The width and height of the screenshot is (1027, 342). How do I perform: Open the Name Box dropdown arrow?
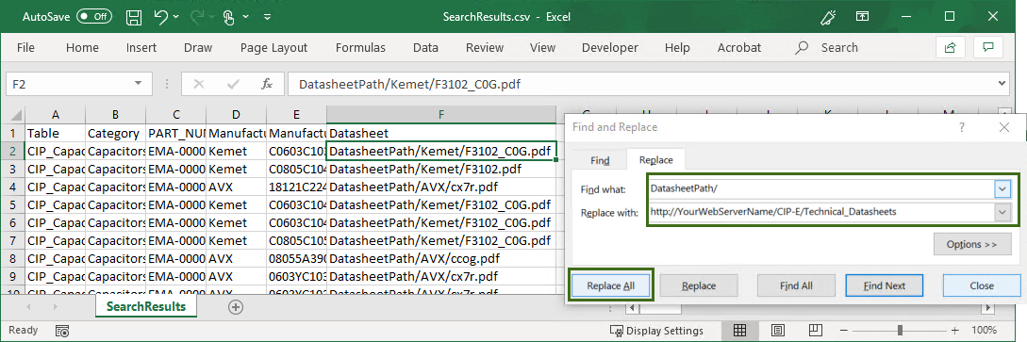139,84
